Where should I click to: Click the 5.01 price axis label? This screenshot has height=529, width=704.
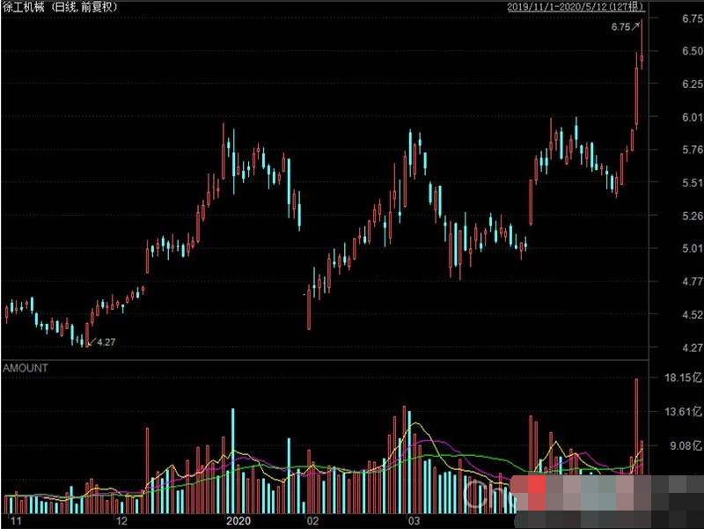click(693, 248)
